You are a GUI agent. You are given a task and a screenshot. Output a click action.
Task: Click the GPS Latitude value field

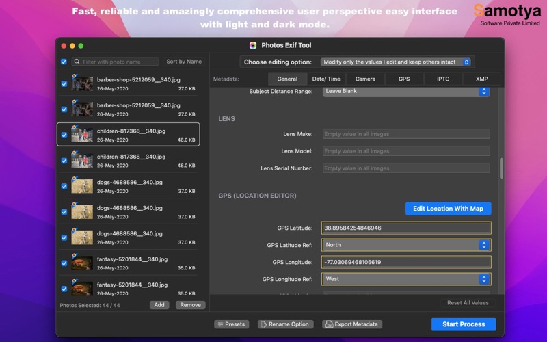click(406, 228)
